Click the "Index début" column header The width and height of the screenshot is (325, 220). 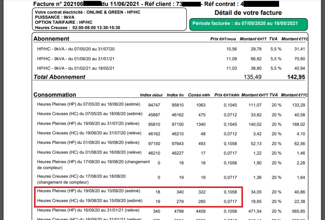click(x=151, y=95)
